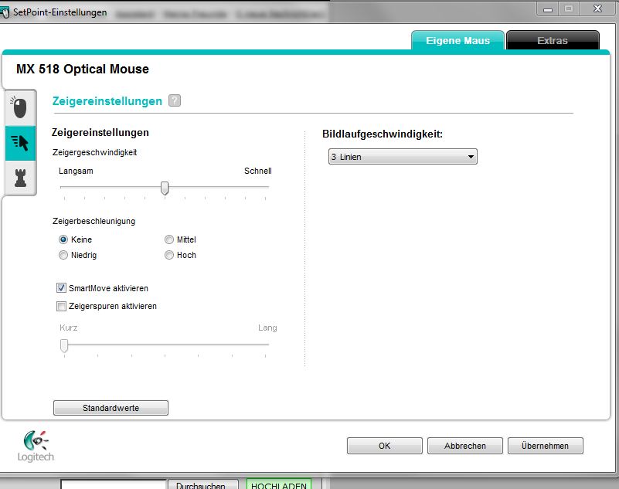Confirm with the OK button

(385, 446)
